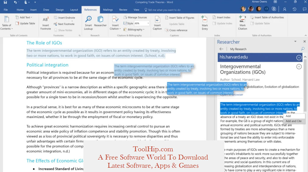Choose Add from context menu
This screenshot has width=308, height=172.
[294, 116]
